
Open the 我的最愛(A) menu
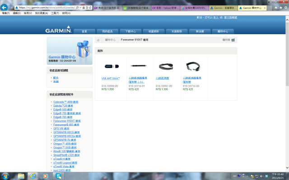[x=42, y=13]
